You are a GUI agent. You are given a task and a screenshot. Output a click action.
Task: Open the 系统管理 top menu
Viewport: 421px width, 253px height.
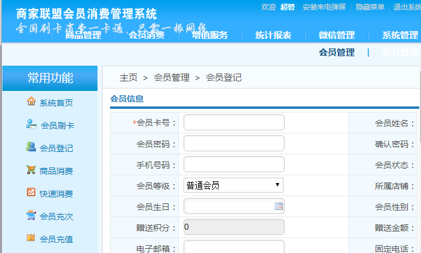click(400, 35)
